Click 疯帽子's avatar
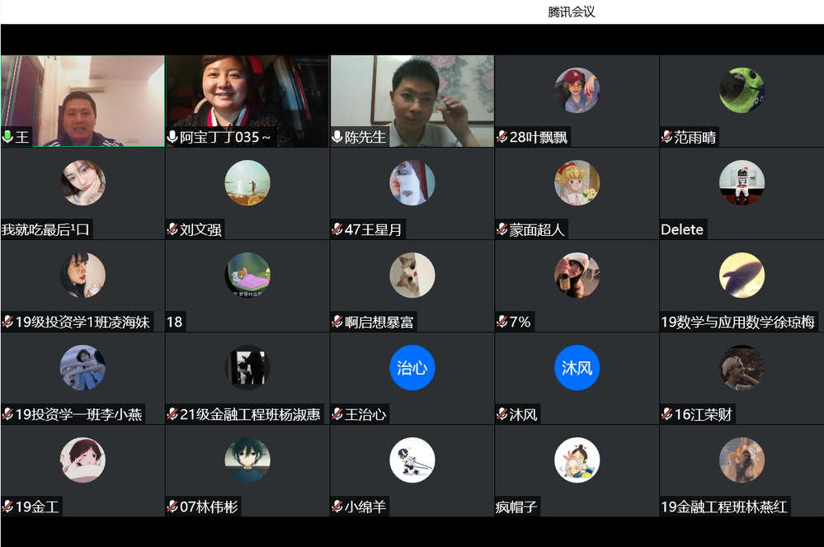824x547 pixels. tap(577, 460)
